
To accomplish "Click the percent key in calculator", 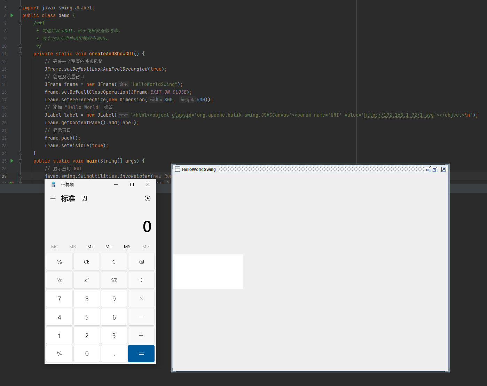I will coord(60,262).
